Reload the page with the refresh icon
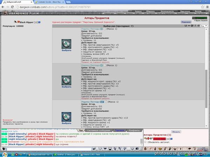Screen dimensions: 210x157 pos(12,7)
